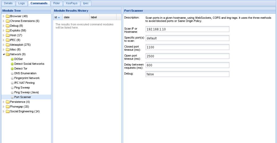Switch to the Logs tab
This screenshot has height=143, width=277.
pyautogui.click(x=21, y=3)
